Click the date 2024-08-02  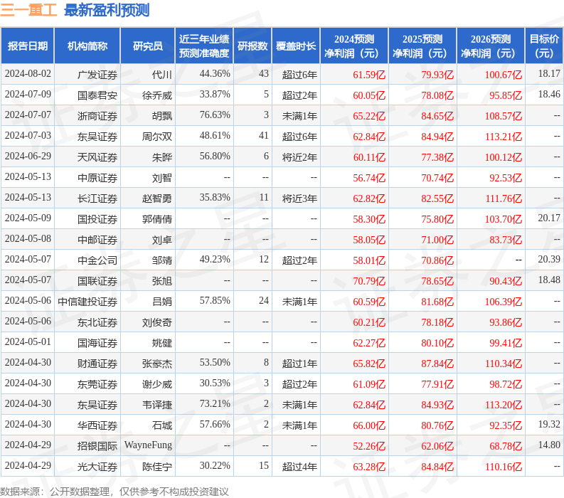pos(28,73)
